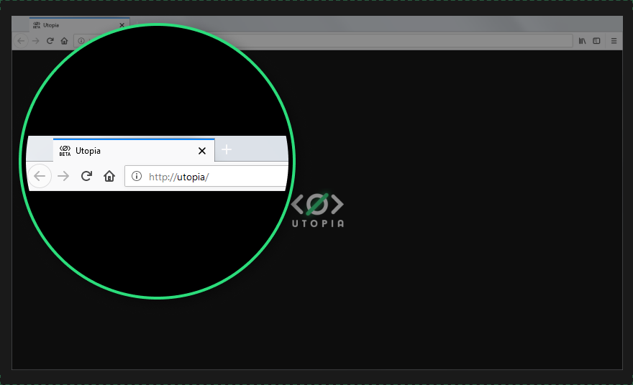Close the magnified Utopia tab

point(202,151)
